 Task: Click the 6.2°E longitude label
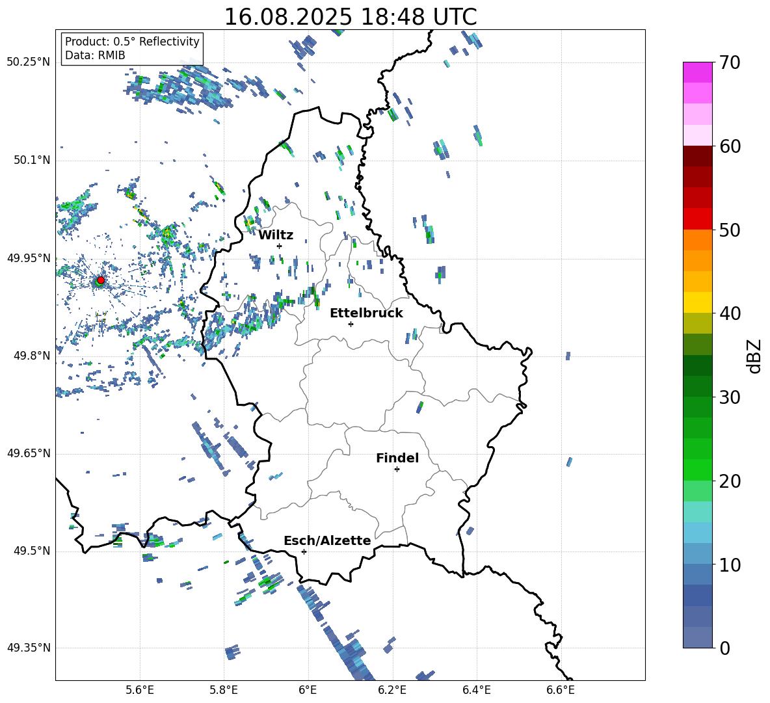pos(392,691)
